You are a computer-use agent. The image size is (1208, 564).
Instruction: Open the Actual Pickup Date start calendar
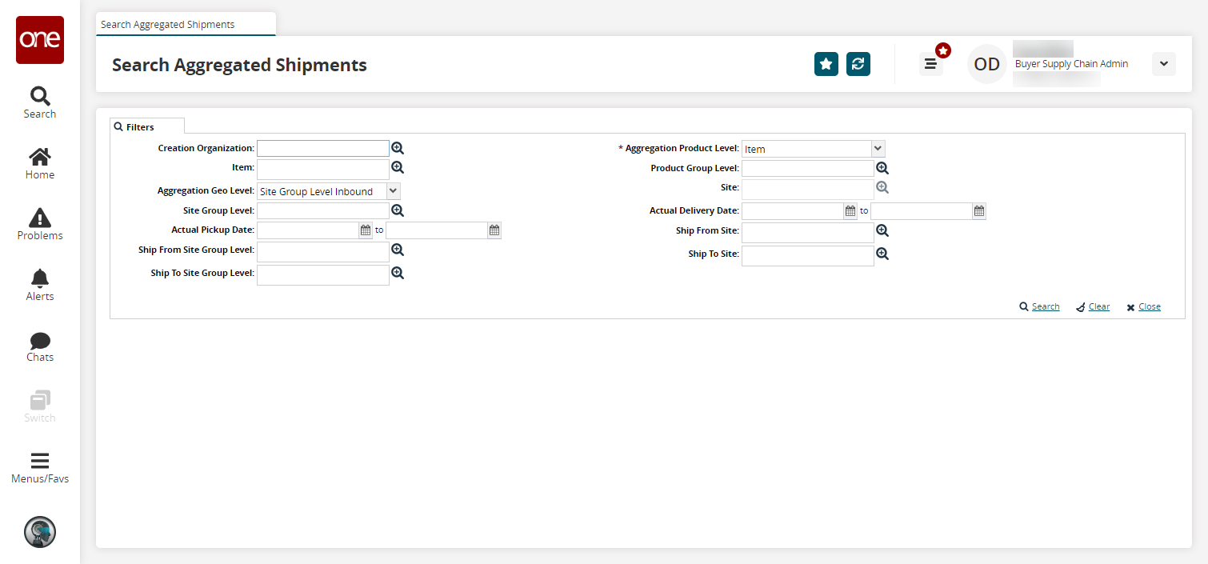366,230
